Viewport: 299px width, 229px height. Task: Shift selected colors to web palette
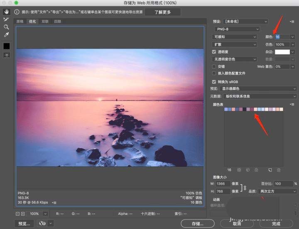248,170
